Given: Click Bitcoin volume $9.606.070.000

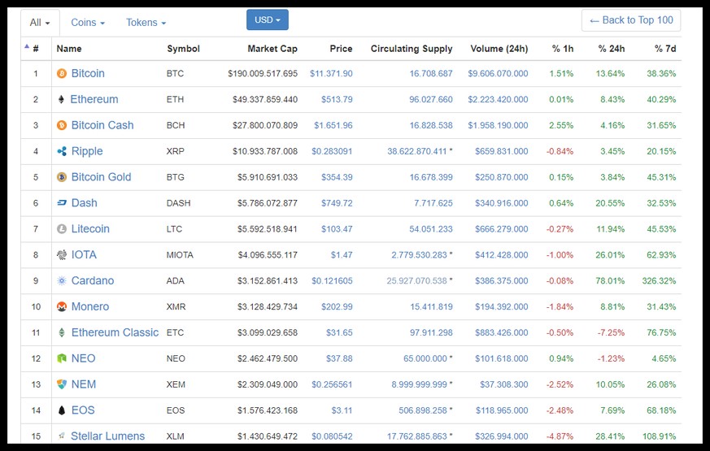Looking at the screenshot, I should click(498, 73).
